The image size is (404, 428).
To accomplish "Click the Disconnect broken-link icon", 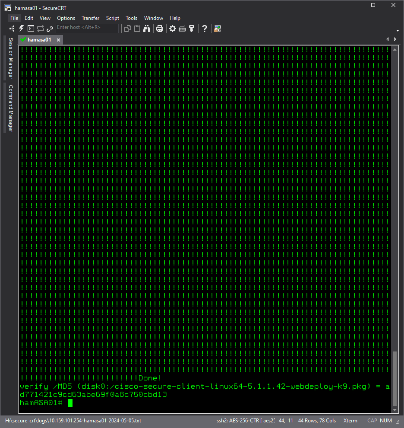I will [x=50, y=29].
